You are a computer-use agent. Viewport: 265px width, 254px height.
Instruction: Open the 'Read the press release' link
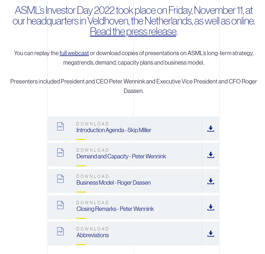pyautogui.click(x=133, y=31)
